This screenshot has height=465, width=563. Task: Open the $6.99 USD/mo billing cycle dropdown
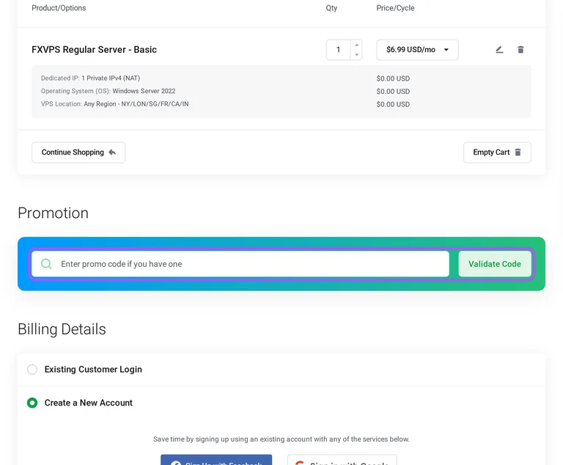click(x=417, y=50)
